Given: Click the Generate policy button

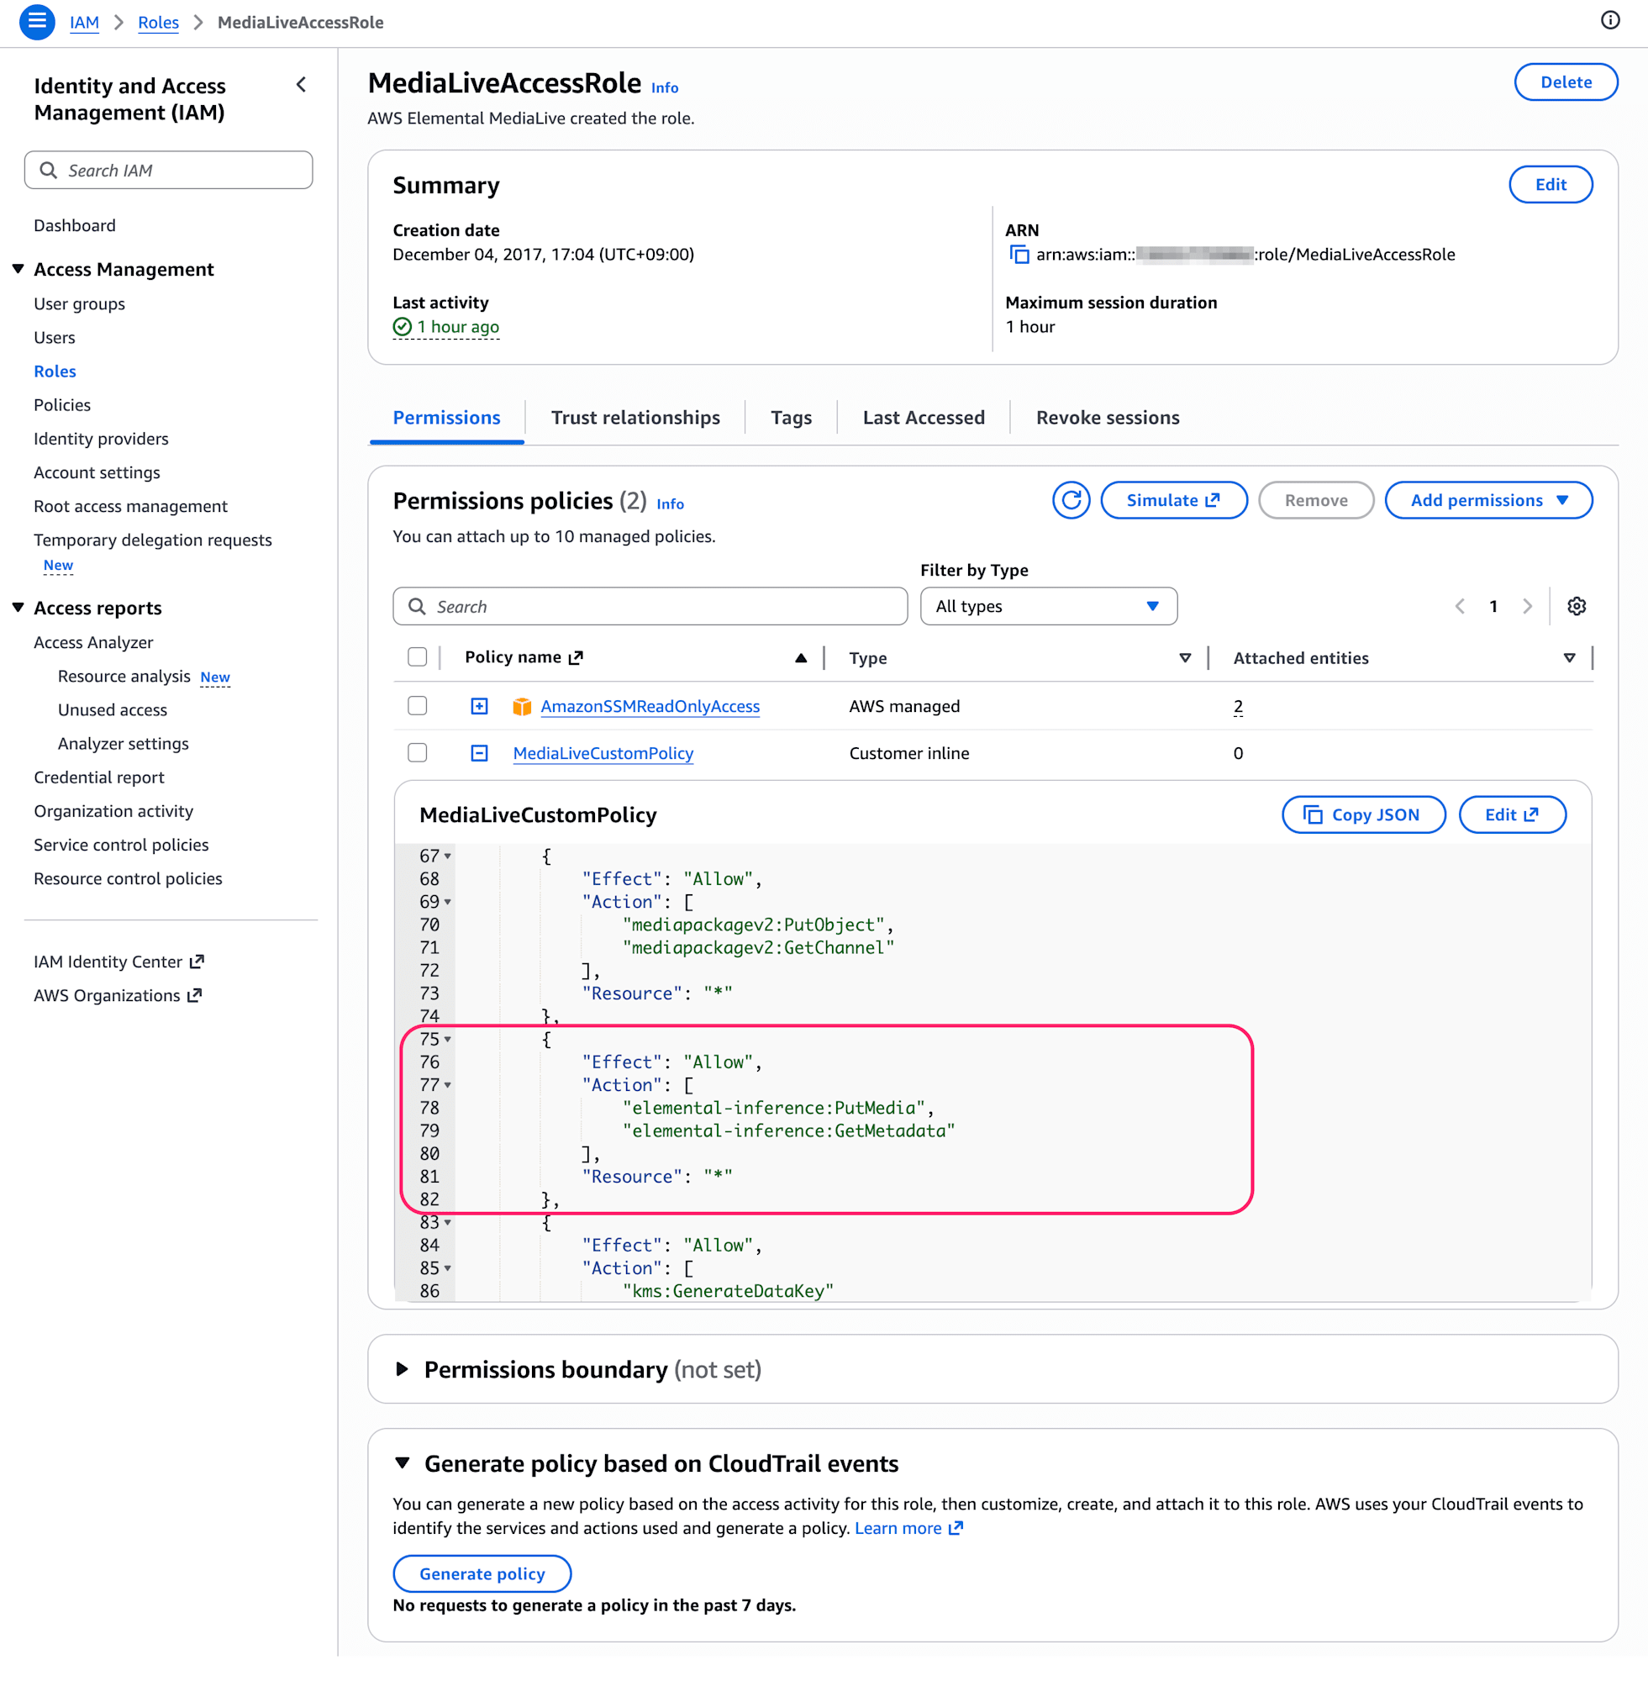Looking at the screenshot, I should point(482,1573).
